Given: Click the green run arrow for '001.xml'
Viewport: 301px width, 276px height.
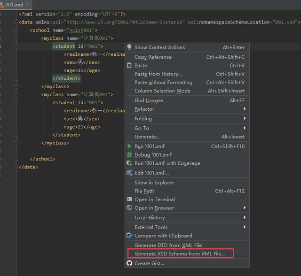Looking at the screenshot, I should (129, 146).
